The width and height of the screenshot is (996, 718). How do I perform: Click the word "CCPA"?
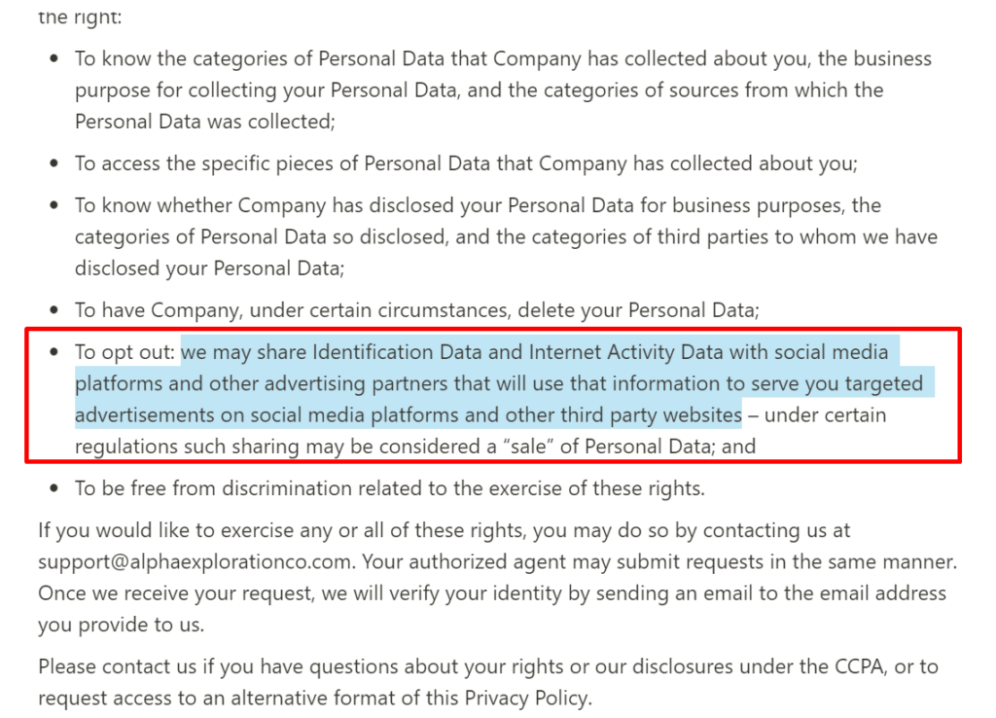[857, 666]
